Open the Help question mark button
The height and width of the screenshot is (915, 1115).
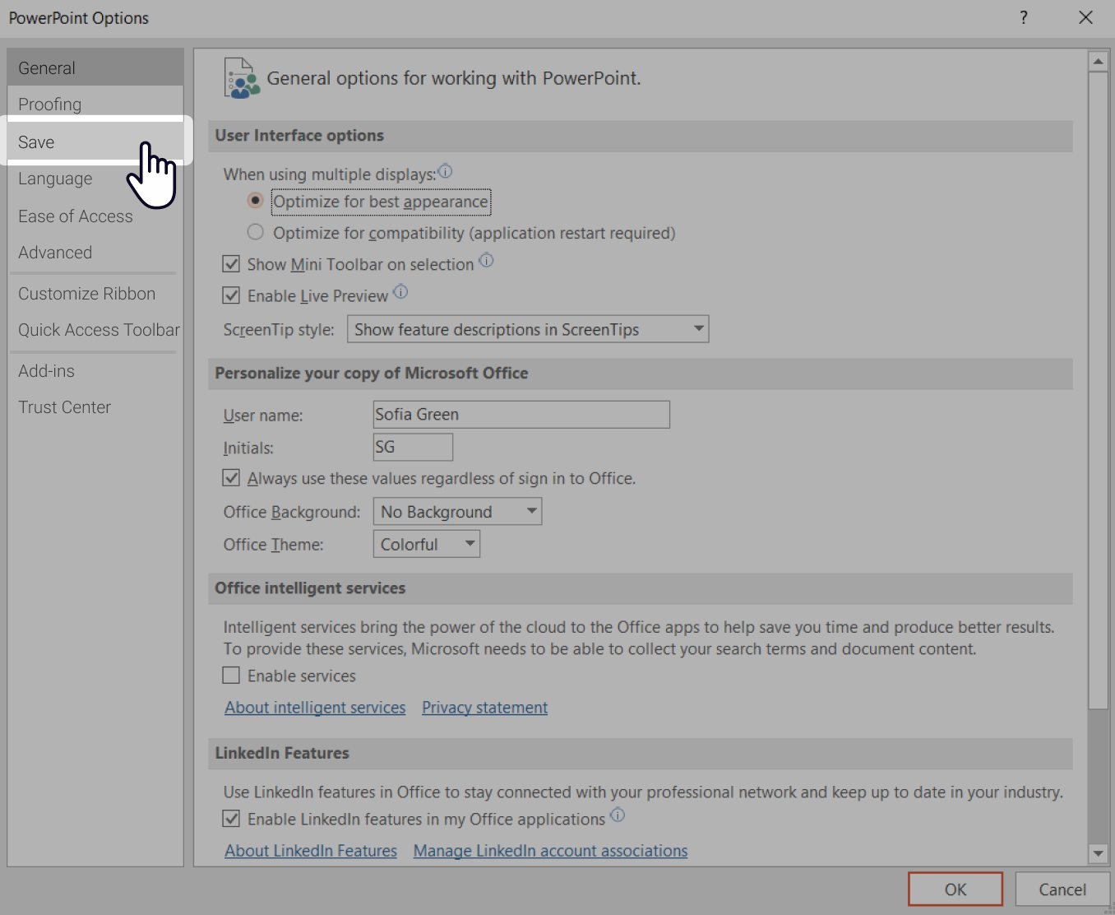click(x=1023, y=17)
